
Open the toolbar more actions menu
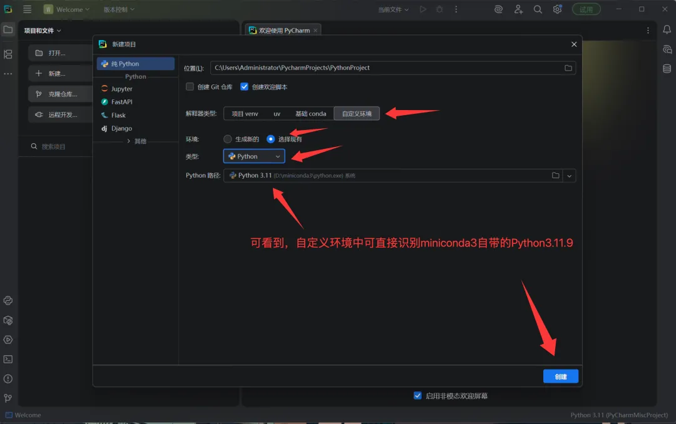point(456,9)
